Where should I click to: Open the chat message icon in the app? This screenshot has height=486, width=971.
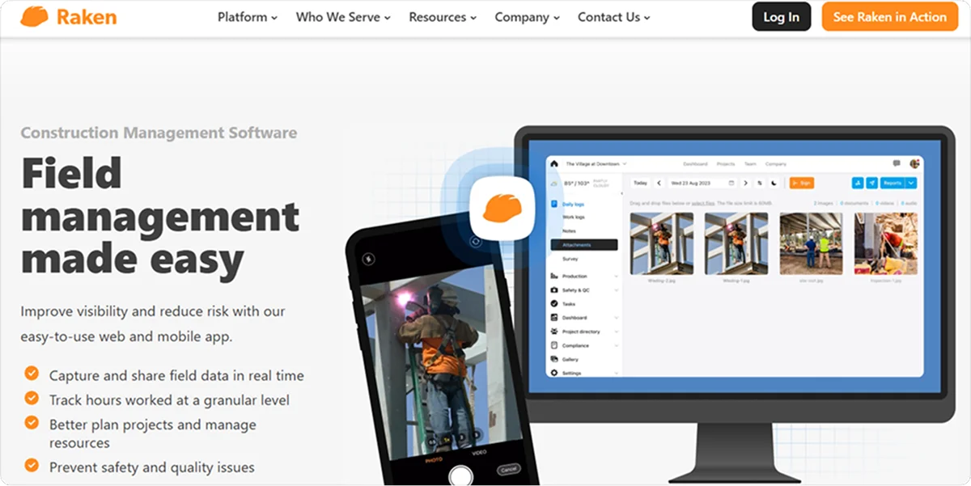point(897,163)
